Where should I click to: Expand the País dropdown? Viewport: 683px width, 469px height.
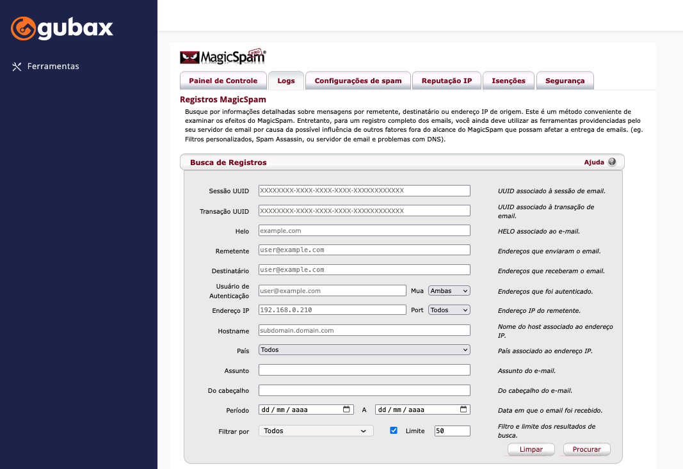(x=364, y=350)
